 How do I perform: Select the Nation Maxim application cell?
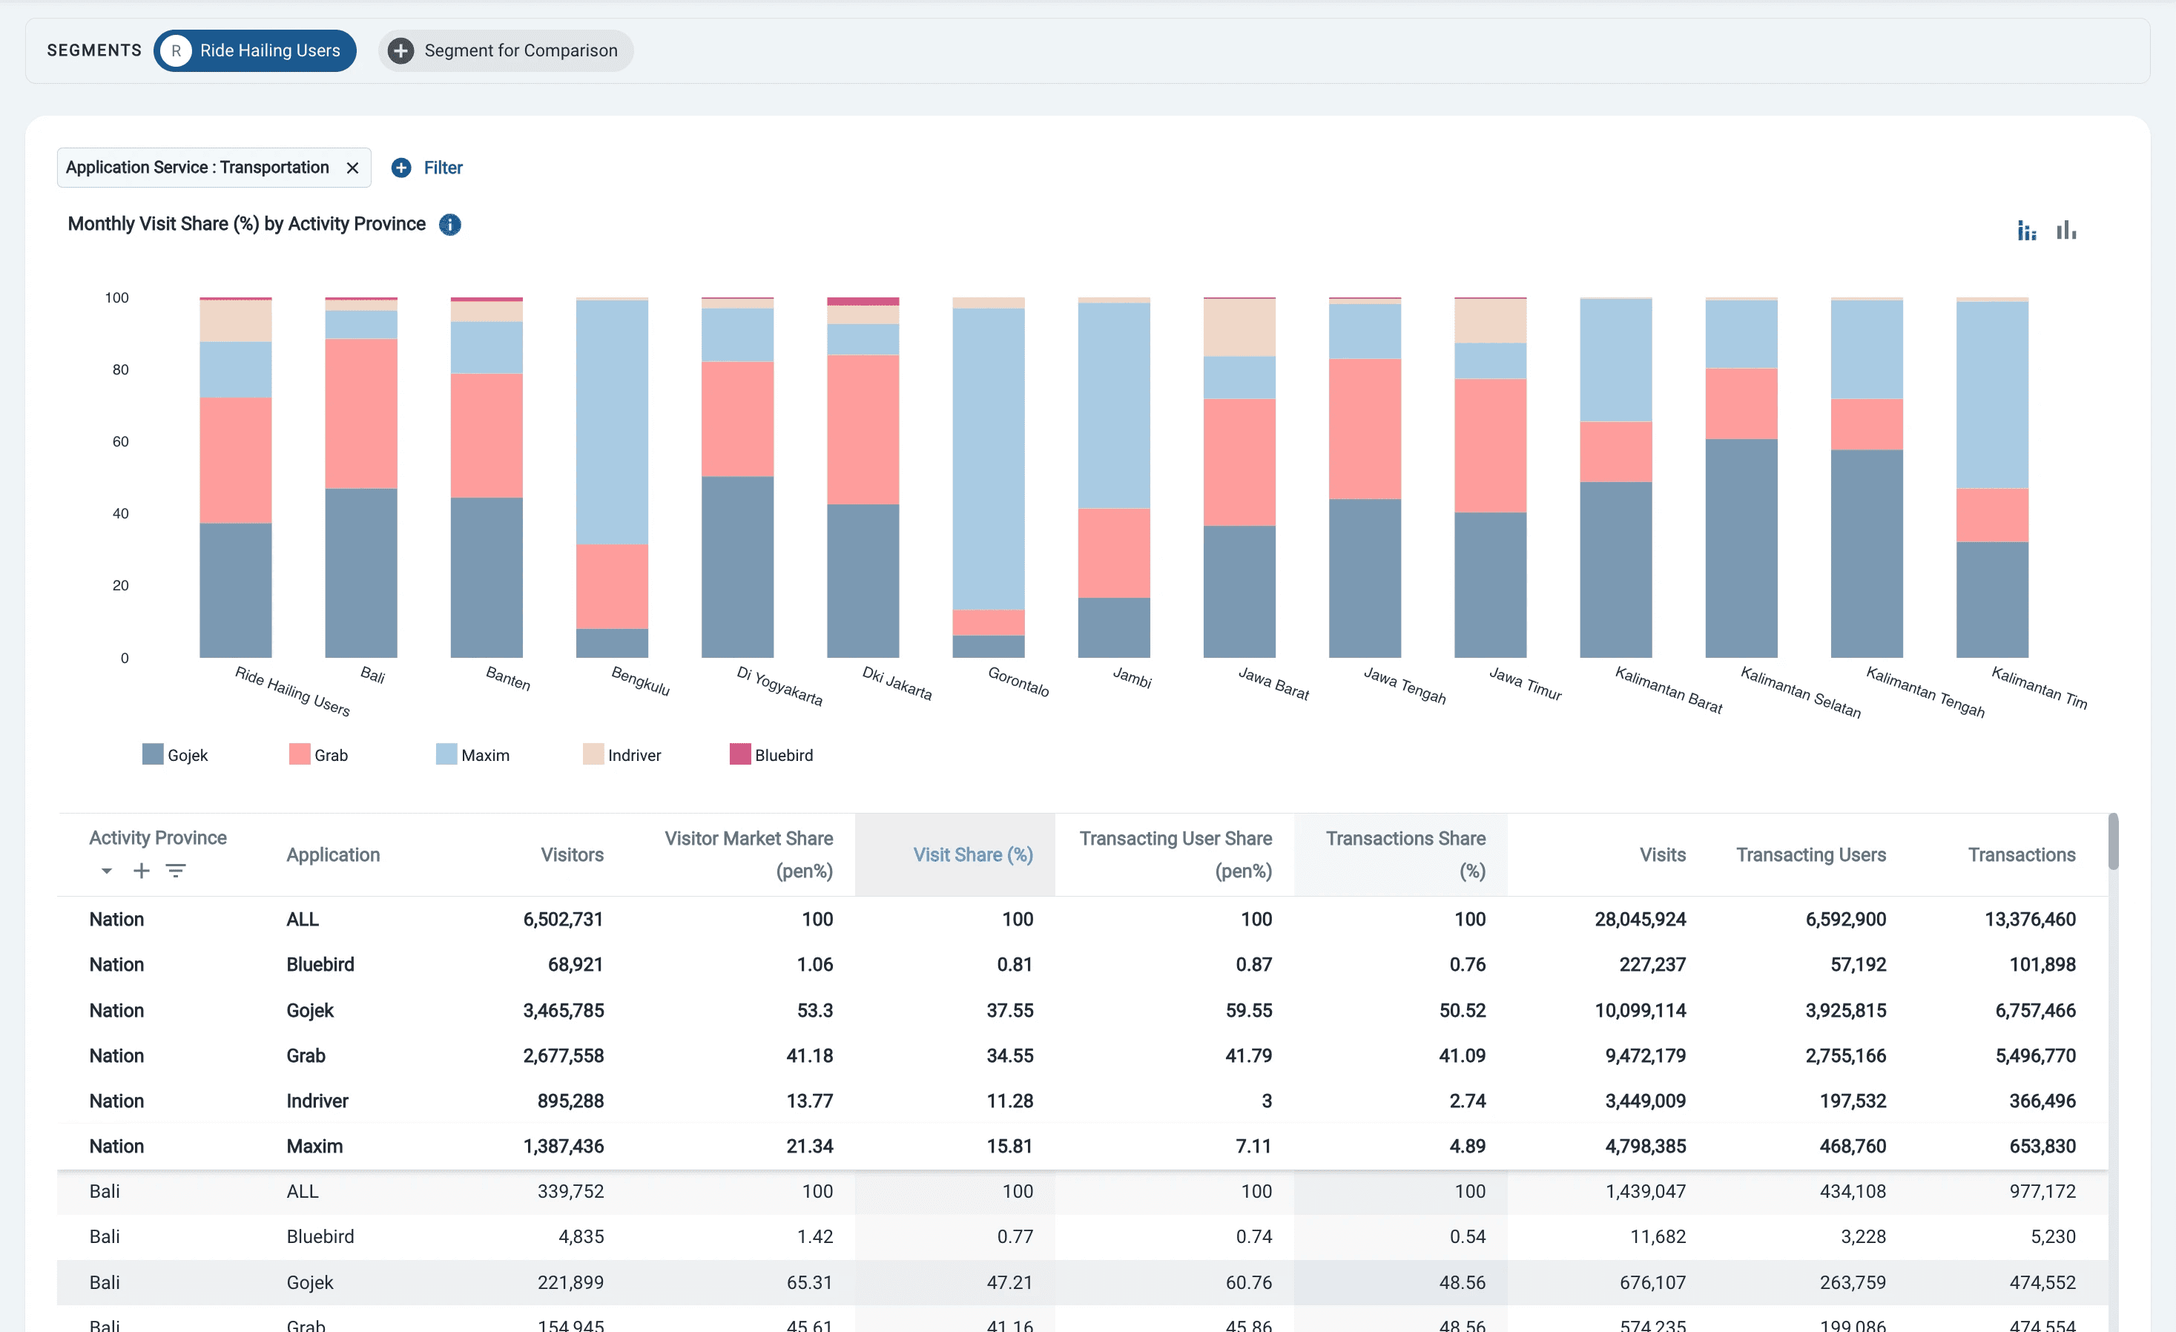pos(314,1146)
